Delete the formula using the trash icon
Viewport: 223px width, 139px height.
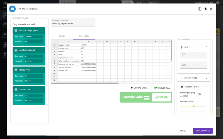point(205,9)
